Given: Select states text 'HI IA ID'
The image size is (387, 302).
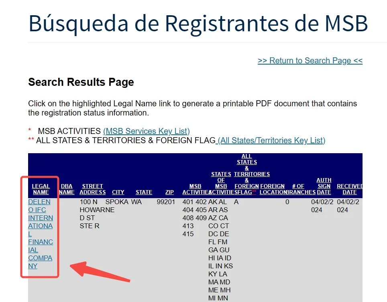Looking at the screenshot, I should pyautogui.click(x=220, y=258).
